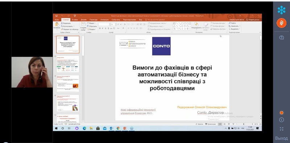290x143 pixels.
Task: Select slide 4 thumbnail in panel
Action: point(68,103)
